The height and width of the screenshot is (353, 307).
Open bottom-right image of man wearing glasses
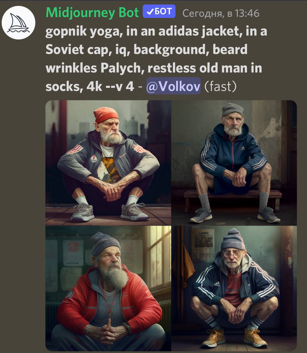point(234,288)
